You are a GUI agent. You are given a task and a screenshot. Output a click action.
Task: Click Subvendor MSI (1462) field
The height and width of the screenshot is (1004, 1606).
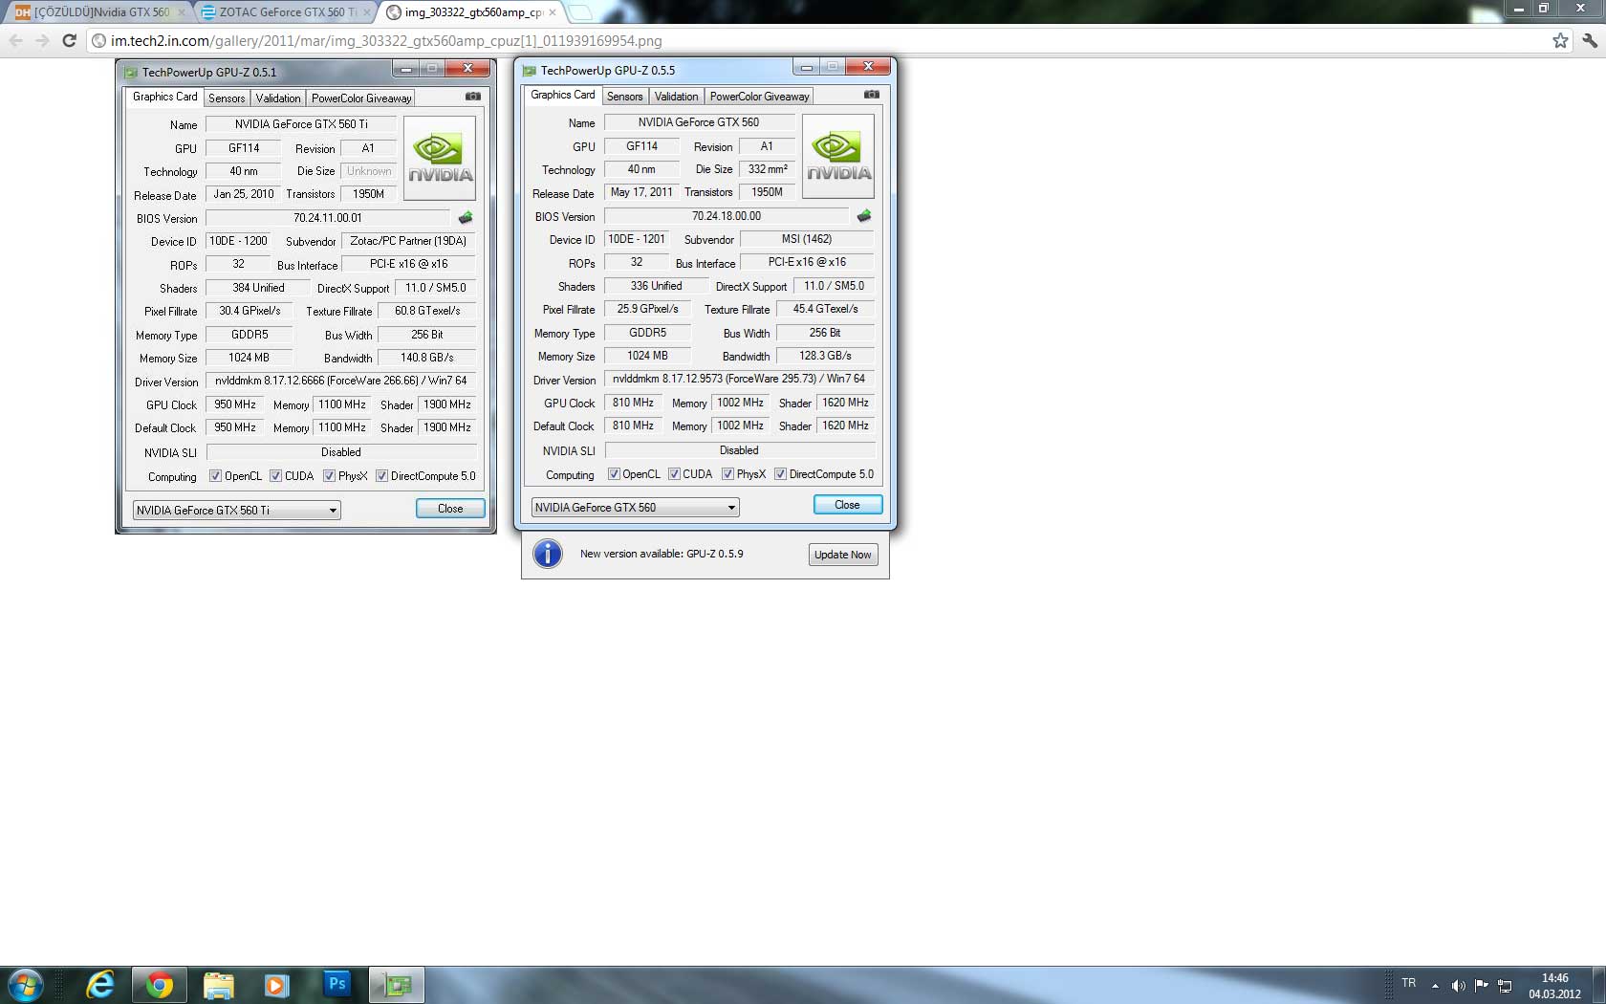click(807, 239)
